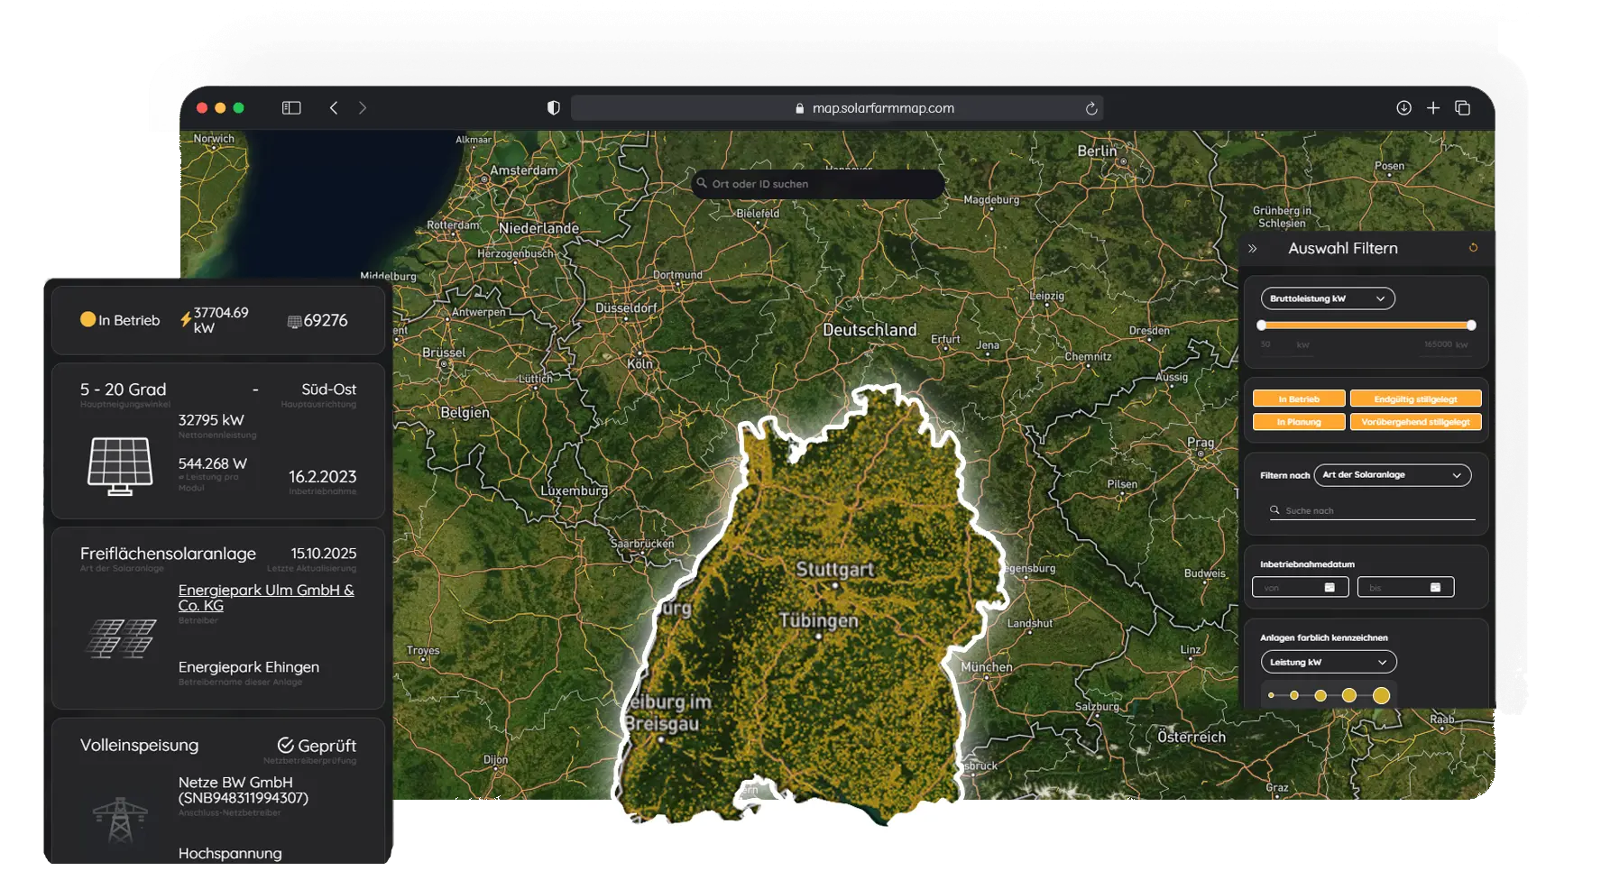This screenshot has width=1601, height=880.
Task: Open the Art der Solaranlage dropdown
Action: [1392, 475]
